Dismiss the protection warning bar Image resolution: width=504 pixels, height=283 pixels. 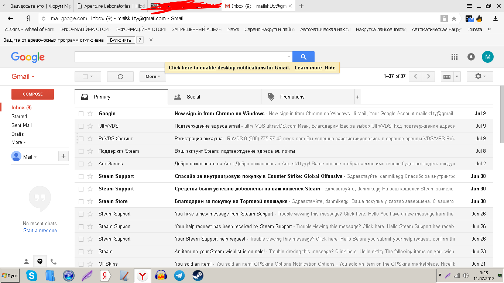(151, 40)
